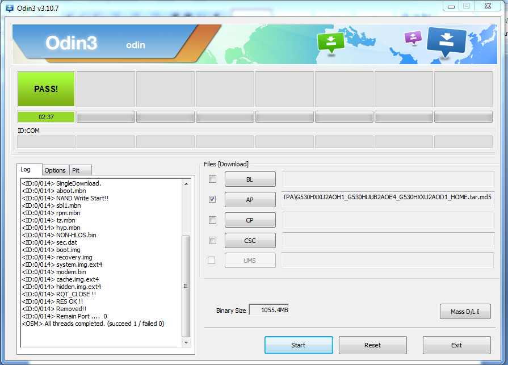Click the green 02:37 progress bar
The height and width of the screenshot is (365, 508).
pyautogui.click(x=47, y=117)
